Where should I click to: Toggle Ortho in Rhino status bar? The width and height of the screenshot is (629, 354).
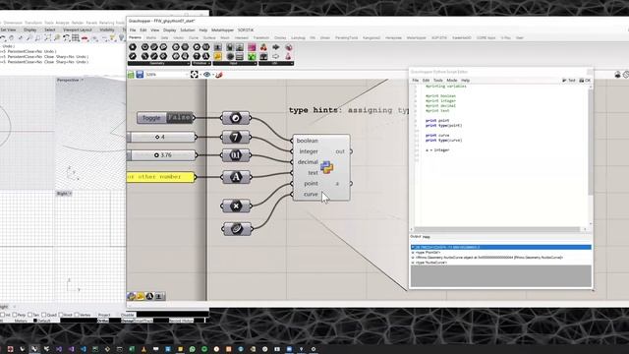(102, 321)
